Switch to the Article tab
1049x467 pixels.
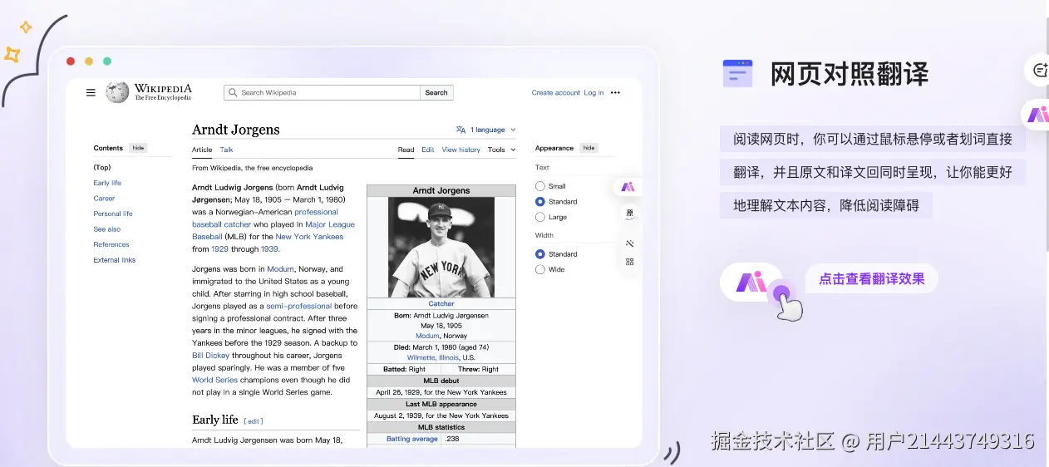[202, 150]
